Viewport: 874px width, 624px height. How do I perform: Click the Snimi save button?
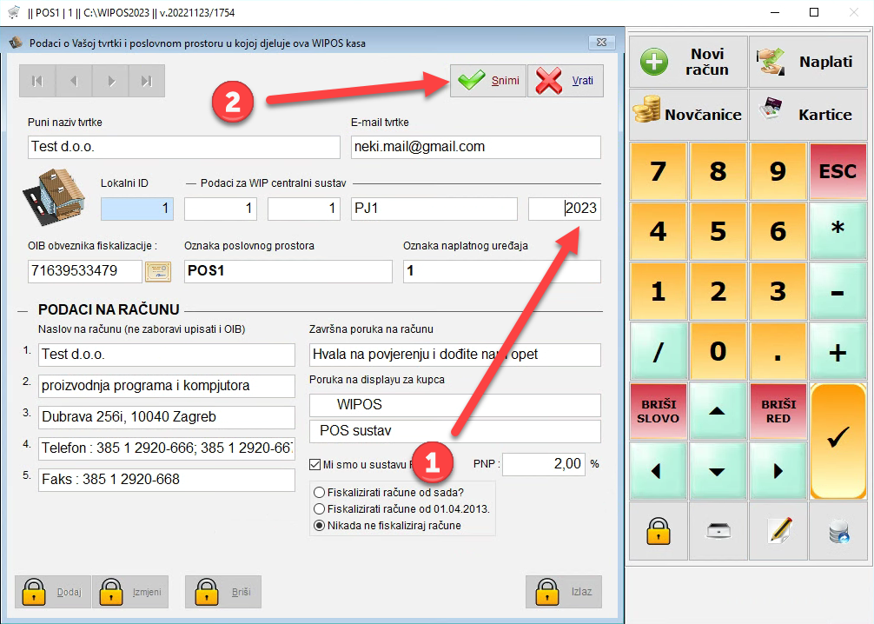click(x=487, y=81)
